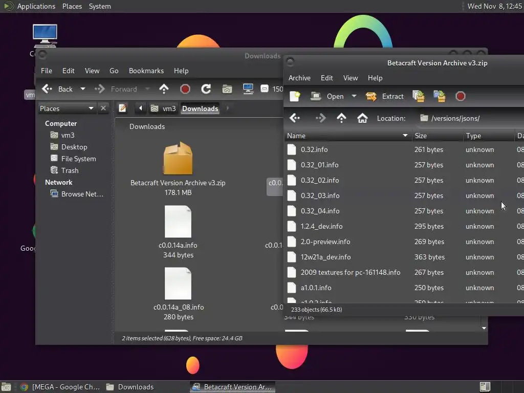Open the archive manager View menu

pyautogui.click(x=350, y=78)
